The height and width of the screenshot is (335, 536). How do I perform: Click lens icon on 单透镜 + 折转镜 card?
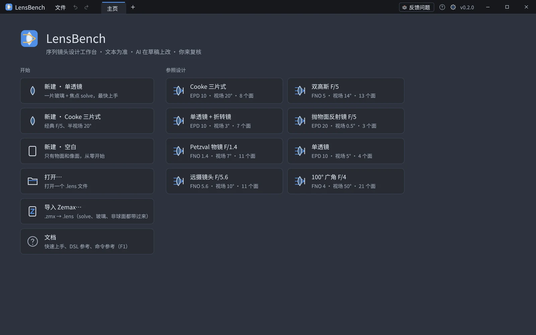pyautogui.click(x=179, y=121)
